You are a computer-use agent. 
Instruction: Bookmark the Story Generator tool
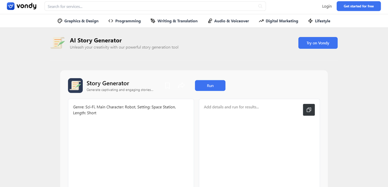coord(167,85)
